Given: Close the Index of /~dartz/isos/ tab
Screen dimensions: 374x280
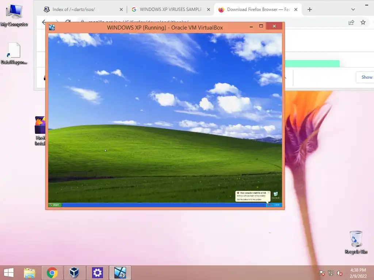Looking at the screenshot, I should point(121,9).
